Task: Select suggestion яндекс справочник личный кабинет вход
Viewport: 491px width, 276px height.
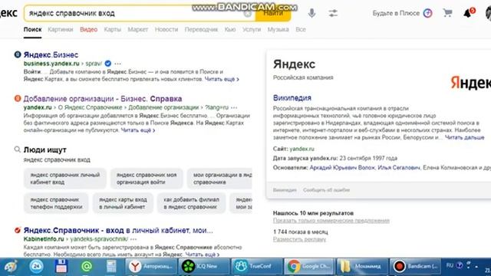Action: [x=65, y=179]
